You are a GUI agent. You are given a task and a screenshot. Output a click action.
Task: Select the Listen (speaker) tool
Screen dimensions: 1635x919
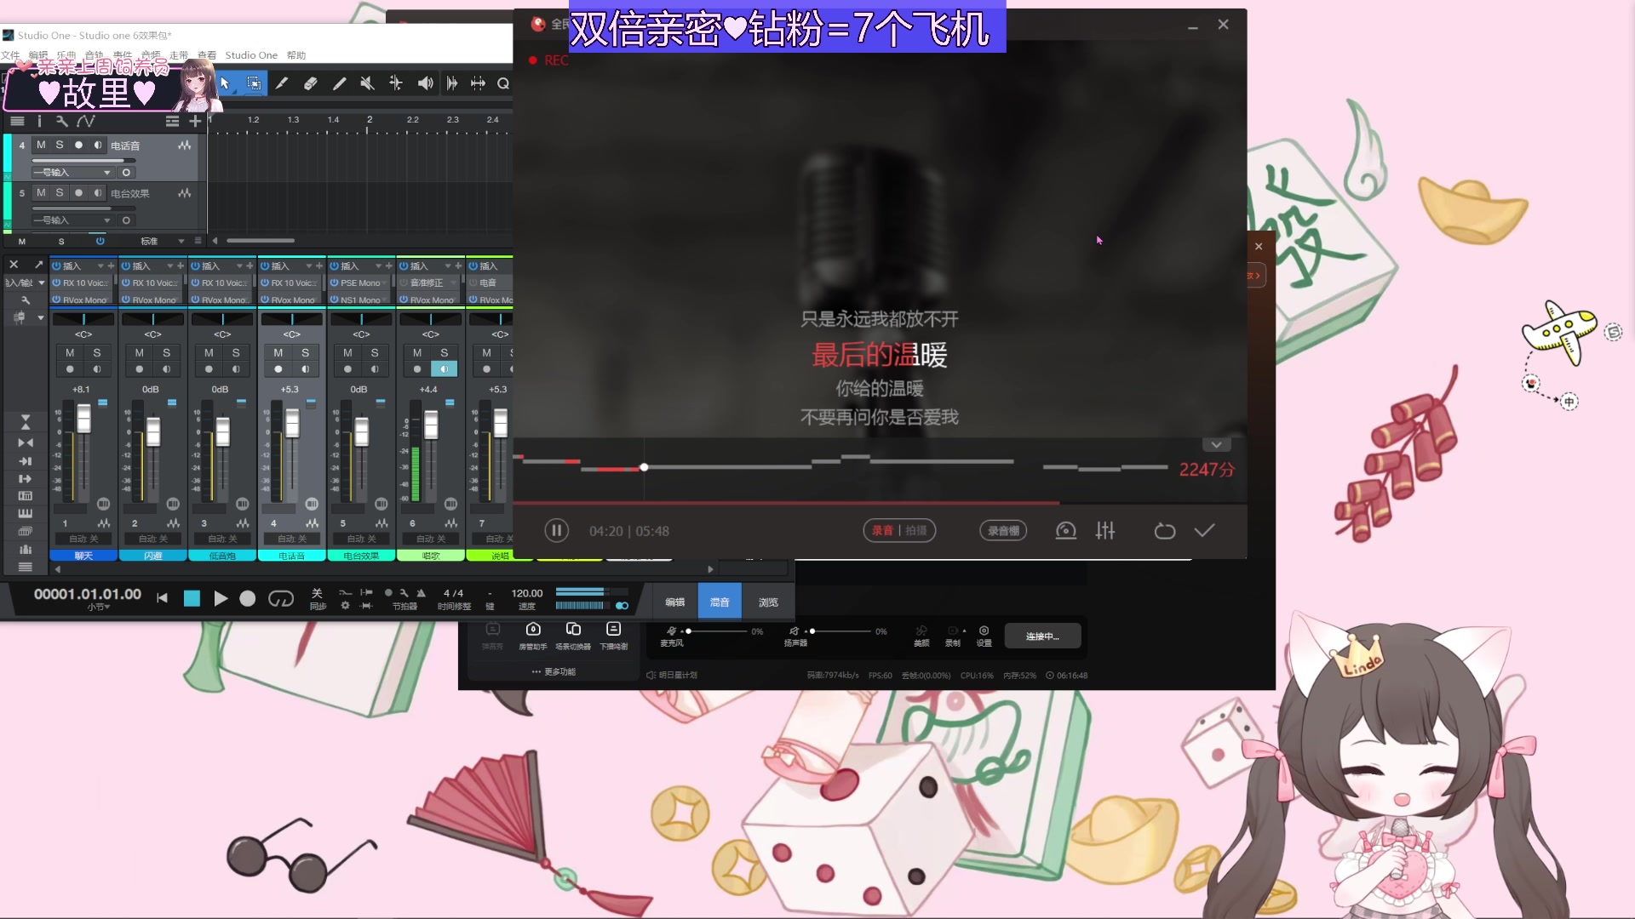coord(425,83)
